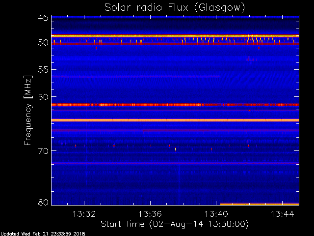314x236 pixels.
Task: Select the "Frequency [MHz]" axis label
Action: tap(28, 110)
